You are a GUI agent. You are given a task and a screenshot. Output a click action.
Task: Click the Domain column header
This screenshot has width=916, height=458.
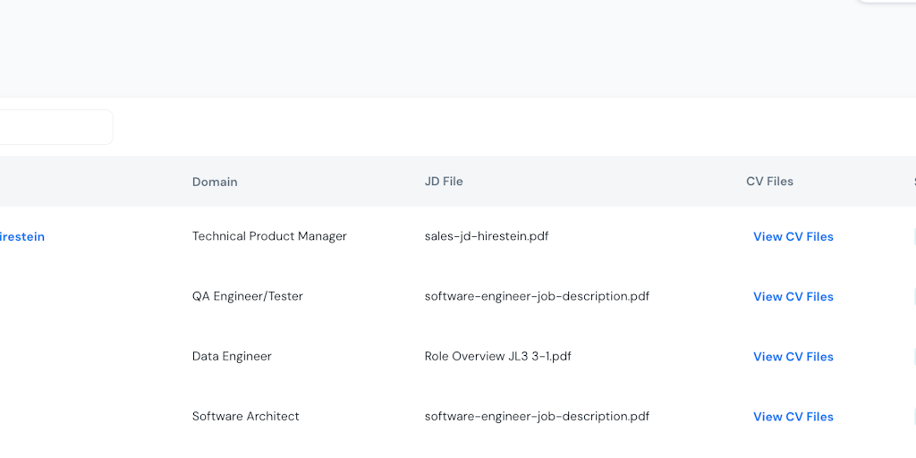[x=215, y=182]
